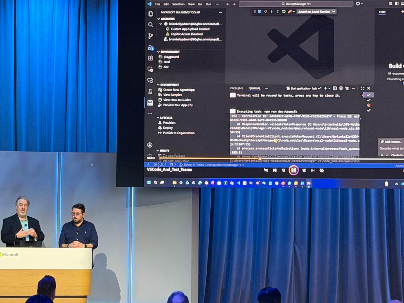Click the Run and Debug activity icon
Screen dimensions: 404x303
click(150, 47)
